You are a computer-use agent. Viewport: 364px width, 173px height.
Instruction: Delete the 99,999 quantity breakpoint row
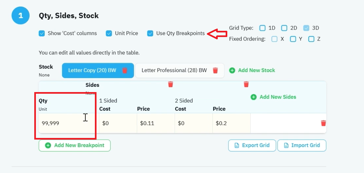[x=323, y=123]
